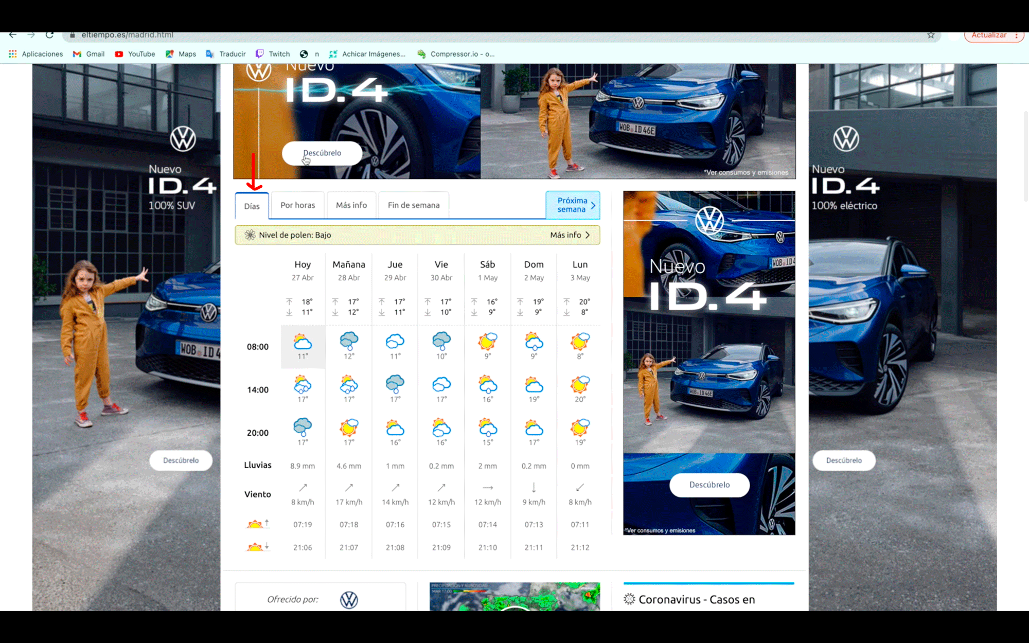
Task: Open the YouTube bookmark
Action: [x=135, y=54]
